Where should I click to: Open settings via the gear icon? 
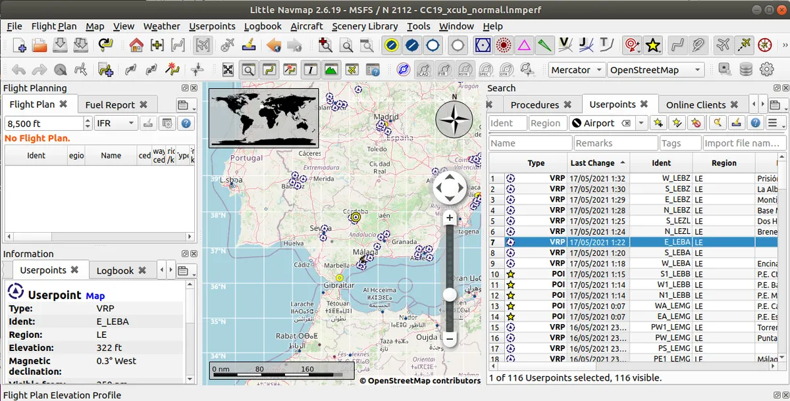pyautogui.click(x=766, y=70)
